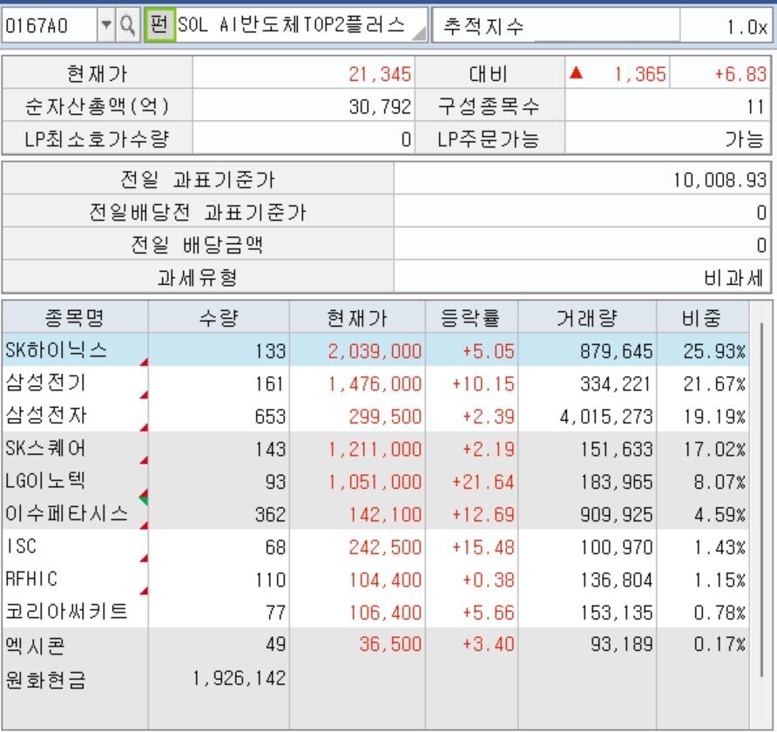This screenshot has height=732, width=777.
Task: Select the ISC row
Action: (x=375, y=546)
